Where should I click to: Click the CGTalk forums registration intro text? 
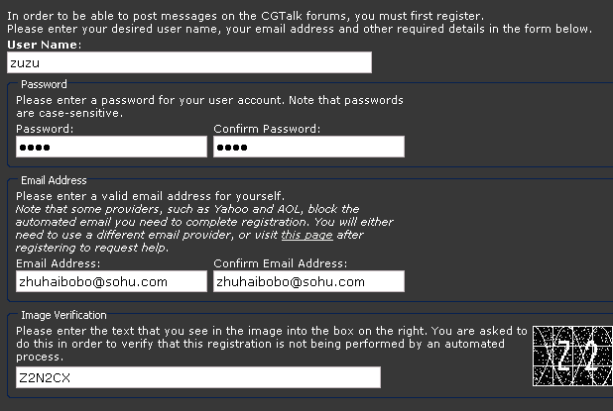300,22
